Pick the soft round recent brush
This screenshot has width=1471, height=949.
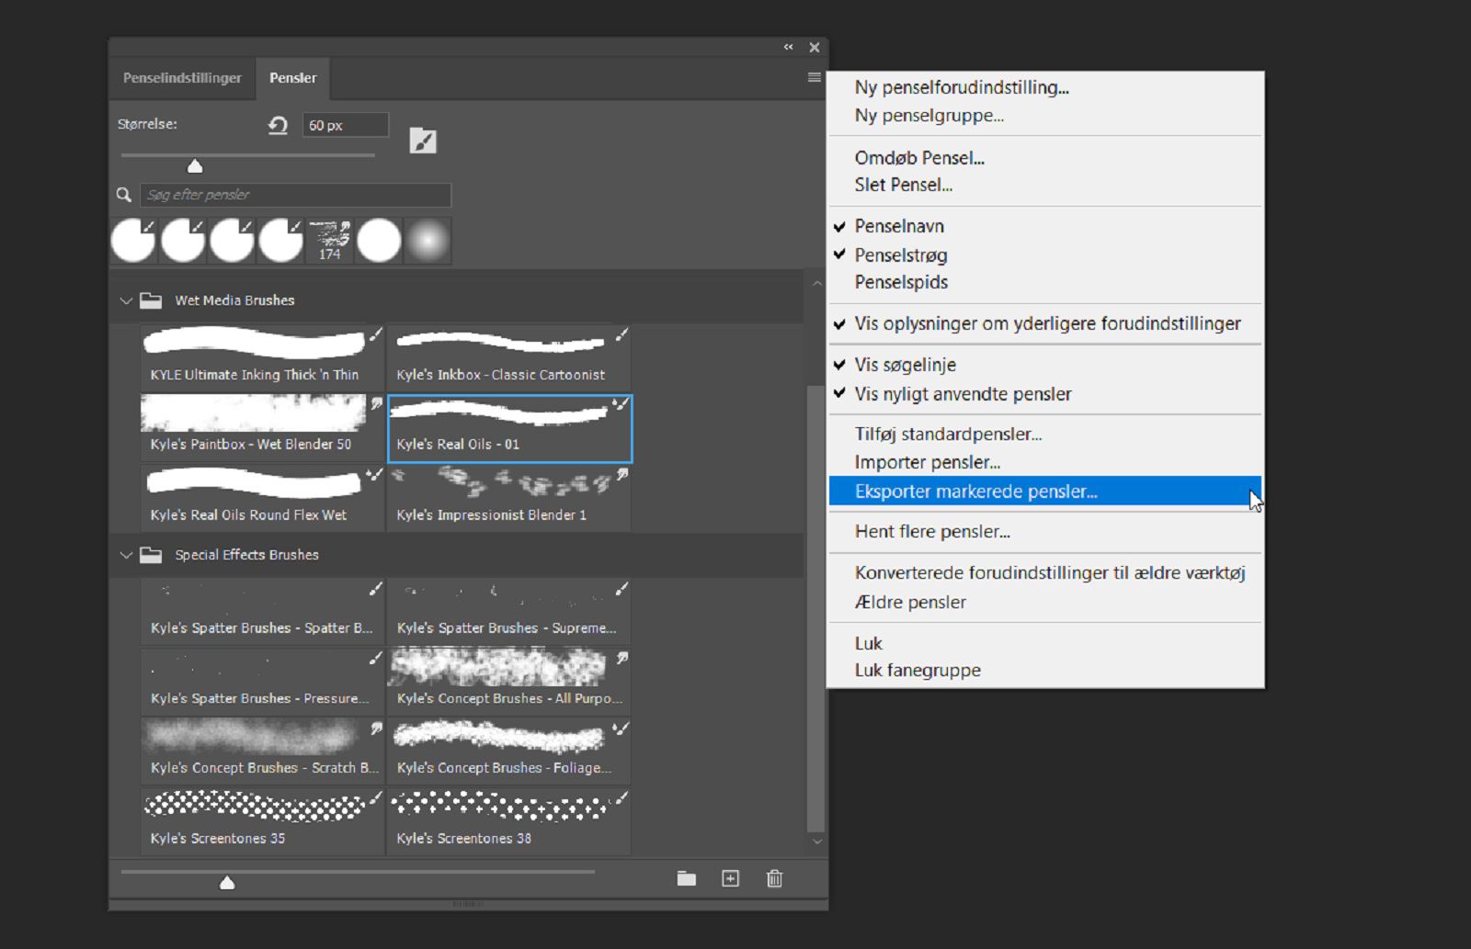tap(428, 241)
